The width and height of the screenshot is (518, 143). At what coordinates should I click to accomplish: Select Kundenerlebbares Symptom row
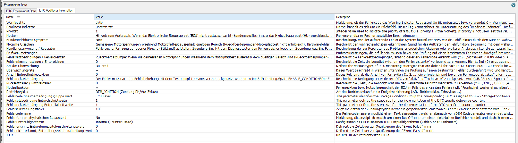point(27,40)
